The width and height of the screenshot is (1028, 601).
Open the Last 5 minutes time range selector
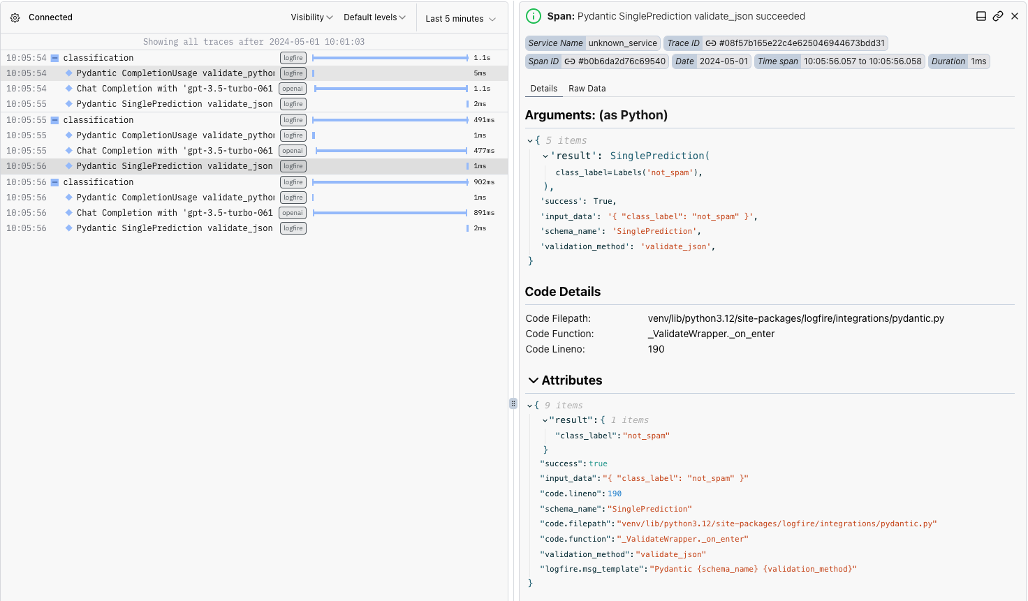pos(460,19)
